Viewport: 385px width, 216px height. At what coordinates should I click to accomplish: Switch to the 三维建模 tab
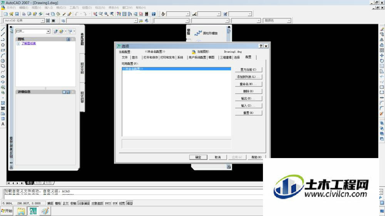(226, 57)
